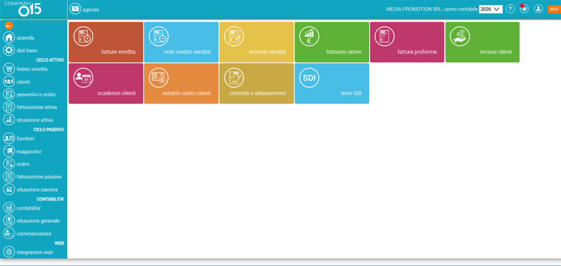Viewport: 561px width, 266px height.
Task: Click the help question mark icon
Action: pyautogui.click(x=511, y=9)
